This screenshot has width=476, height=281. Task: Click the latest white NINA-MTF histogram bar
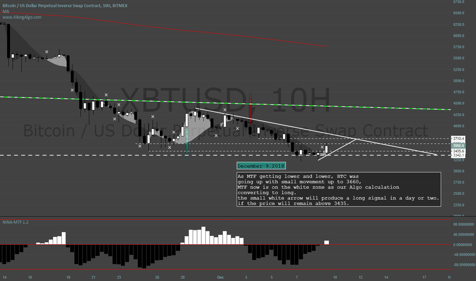tap(326, 242)
